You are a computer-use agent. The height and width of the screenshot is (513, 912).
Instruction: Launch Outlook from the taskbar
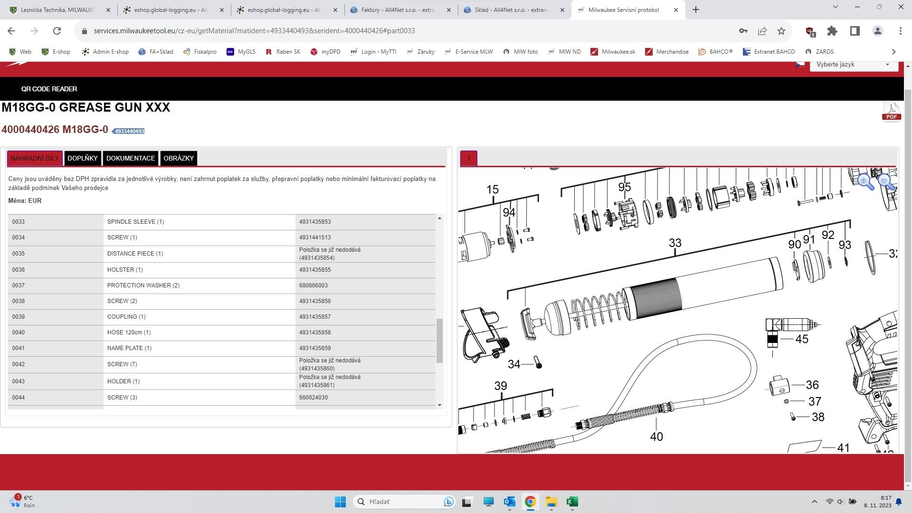point(509,502)
